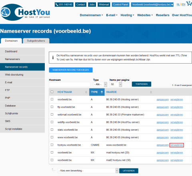
Task: Click aanpassen for ftp.voorbeeld.be
Action: tap(163, 107)
